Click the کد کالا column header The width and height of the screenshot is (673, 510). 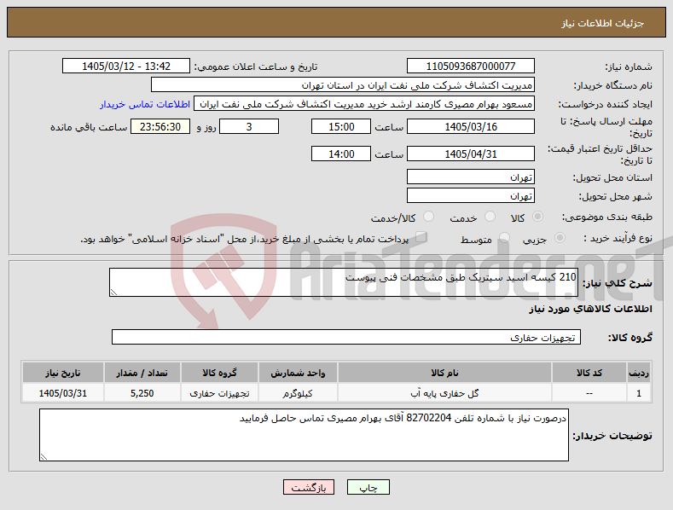589,373
